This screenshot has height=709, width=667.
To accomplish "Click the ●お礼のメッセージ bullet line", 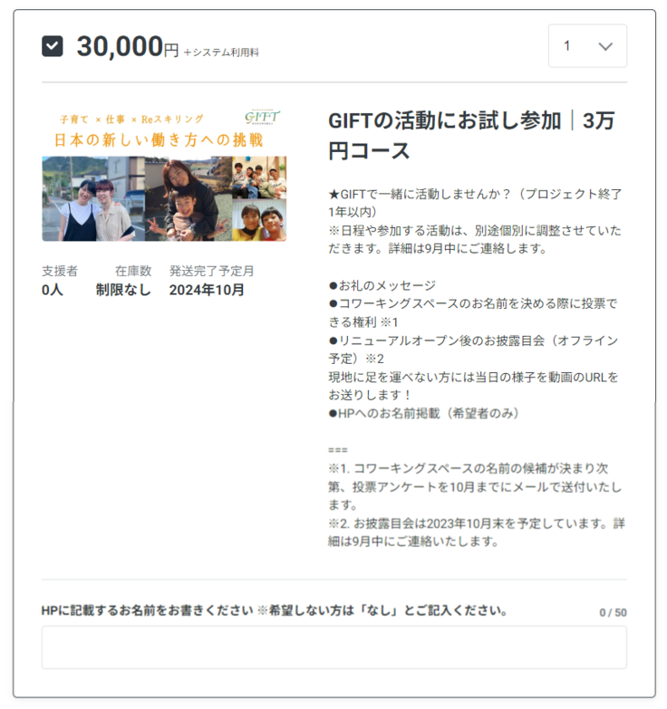I will pyautogui.click(x=382, y=285).
